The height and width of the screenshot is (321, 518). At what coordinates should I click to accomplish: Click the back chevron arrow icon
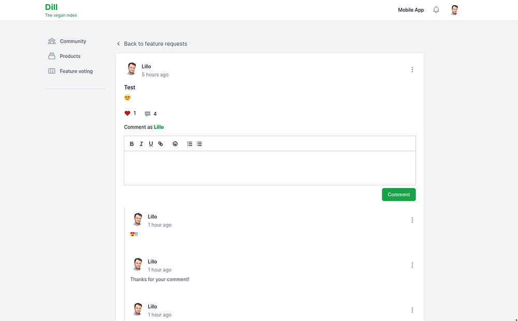(119, 43)
